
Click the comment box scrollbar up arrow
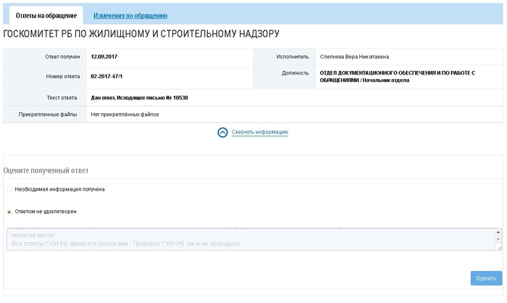(498, 235)
